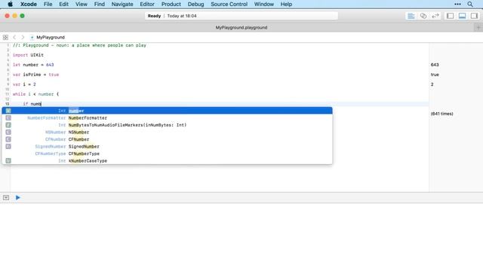Viewport: 483px width, 271px height.
Task: Click the class icon beside CFNumber
Action: coord(8,139)
